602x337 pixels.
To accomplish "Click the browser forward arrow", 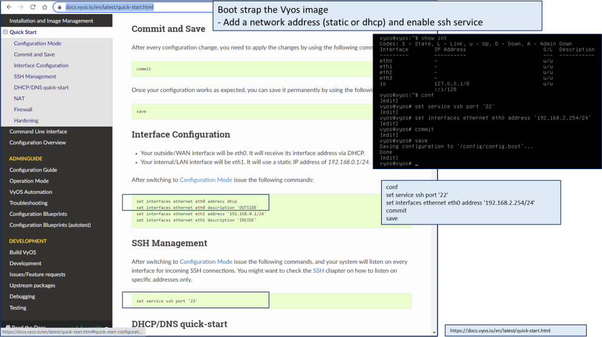I will 21,7.
